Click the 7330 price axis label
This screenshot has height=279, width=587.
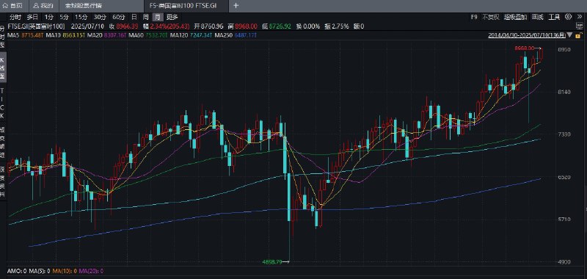click(x=564, y=134)
